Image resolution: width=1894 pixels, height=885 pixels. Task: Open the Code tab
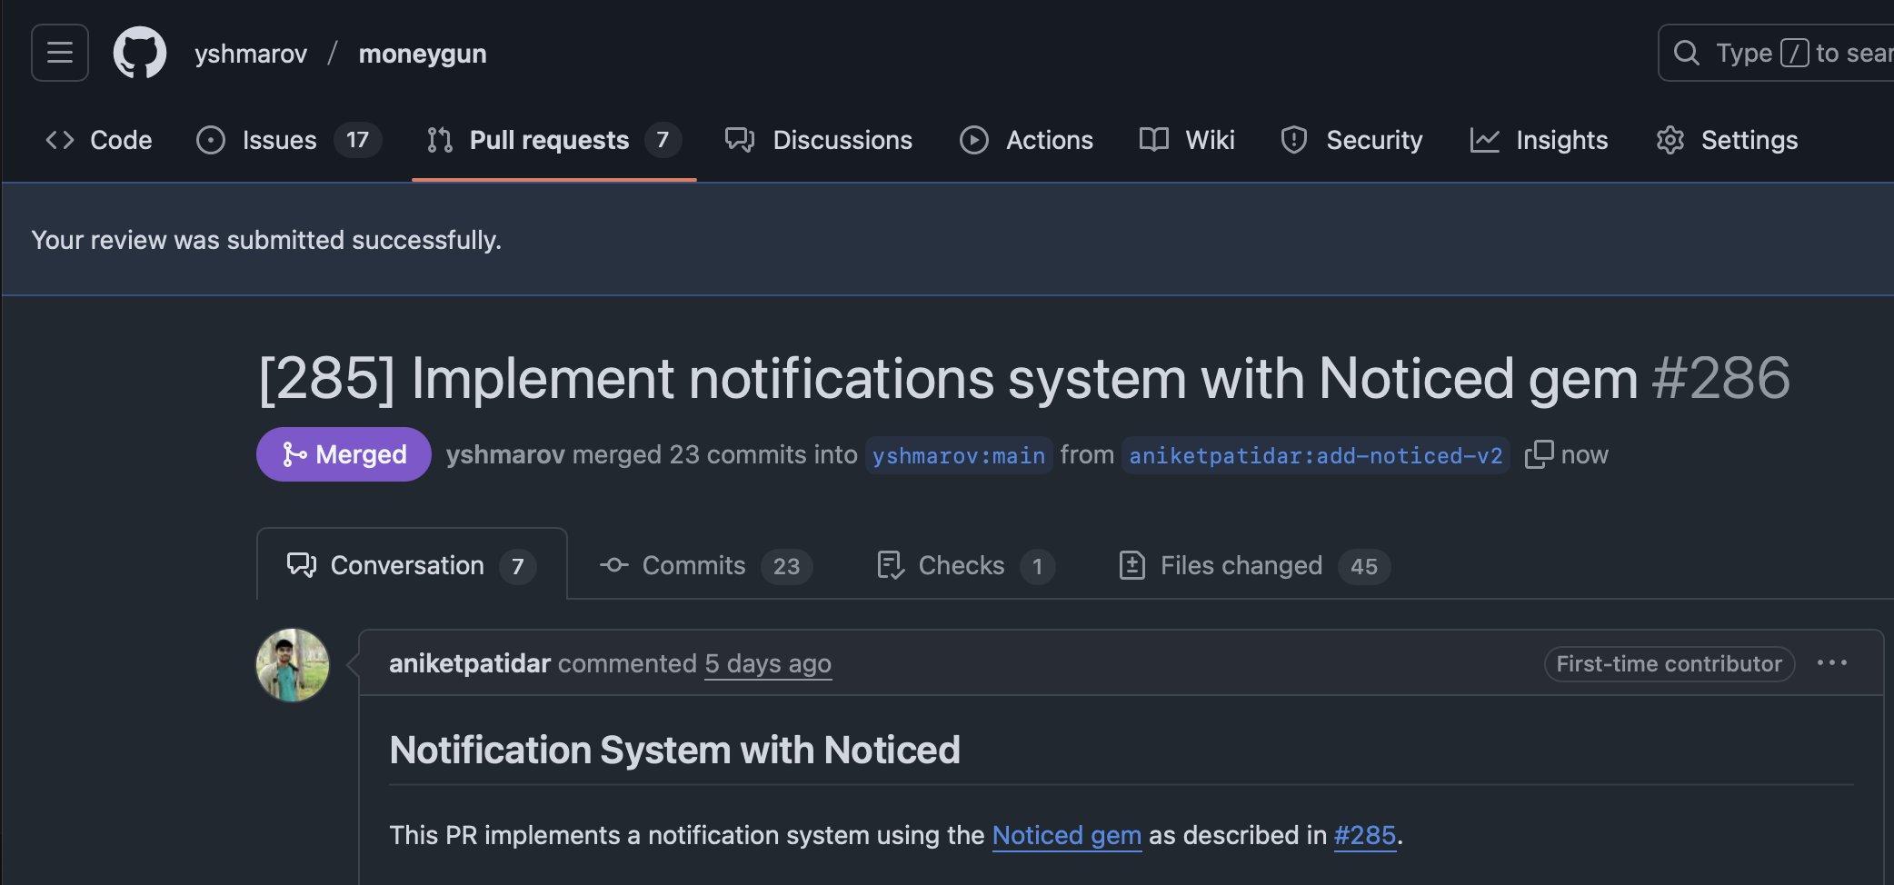pos(99,140)
